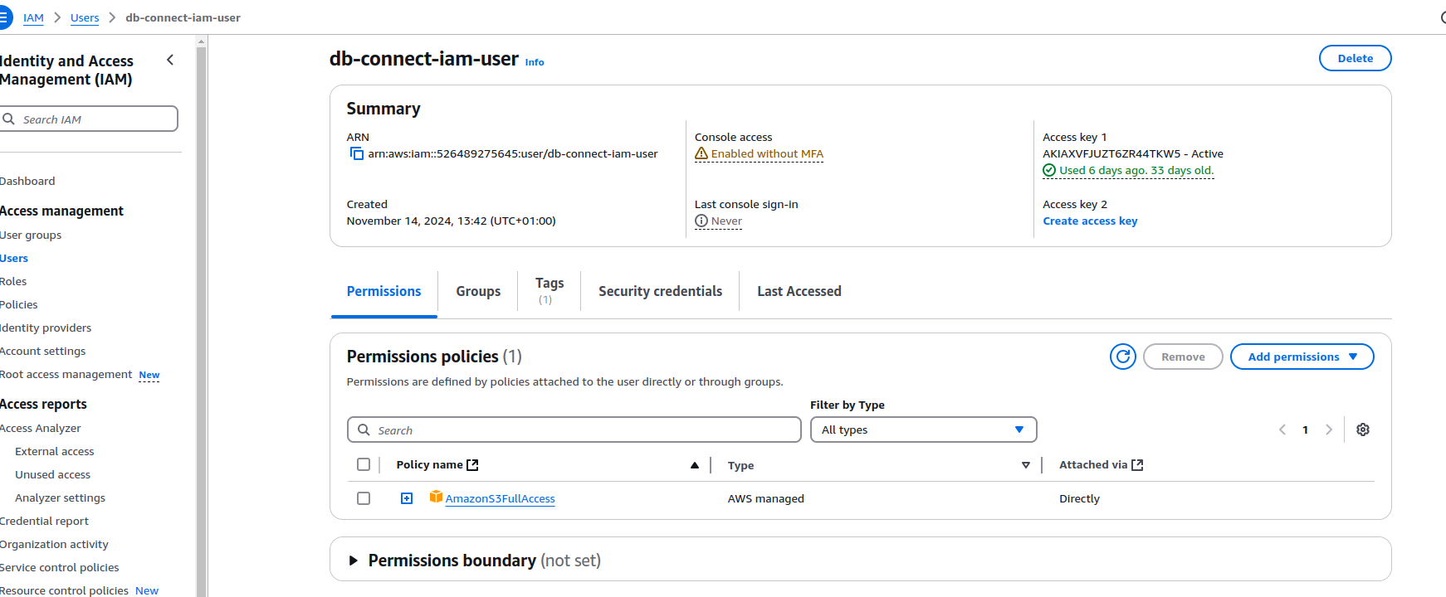Go to previous page of policies
Image resolution: width=1446 pixels, height=597 pixels.
(1282, 430)
